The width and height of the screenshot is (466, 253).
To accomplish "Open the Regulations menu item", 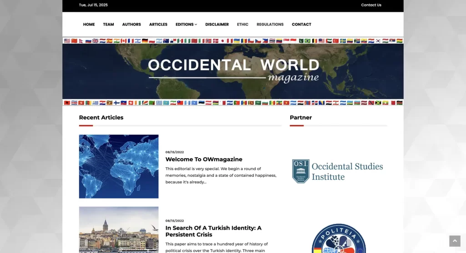I will coord(270,25).
